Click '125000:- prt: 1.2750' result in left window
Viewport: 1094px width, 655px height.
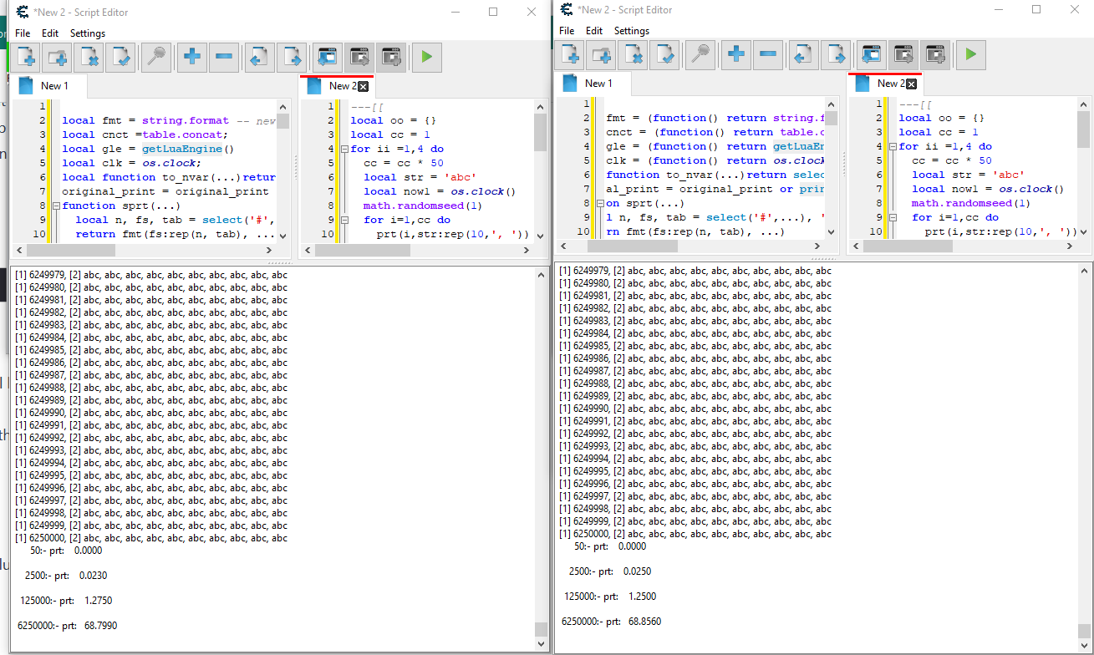coord(66,600)
